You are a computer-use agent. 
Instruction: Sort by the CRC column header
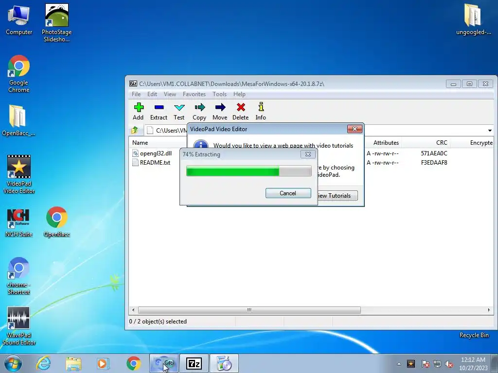pos(442,143)
